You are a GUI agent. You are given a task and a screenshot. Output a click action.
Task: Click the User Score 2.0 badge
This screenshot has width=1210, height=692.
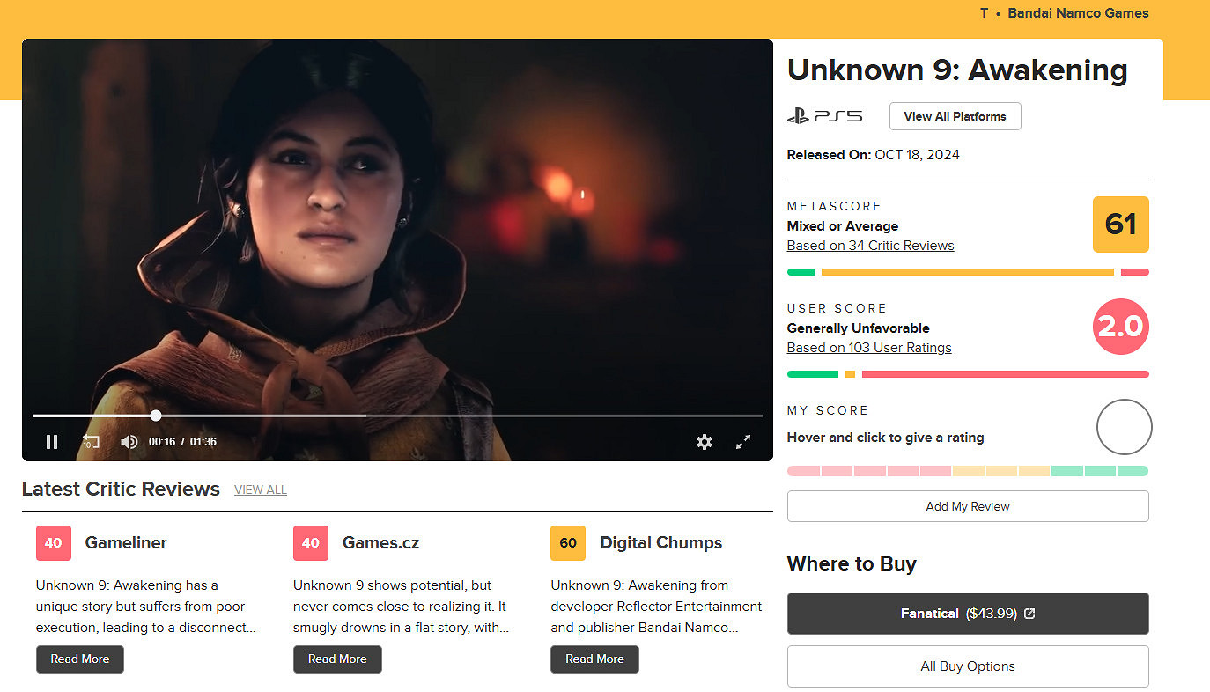pos(1120,328)
